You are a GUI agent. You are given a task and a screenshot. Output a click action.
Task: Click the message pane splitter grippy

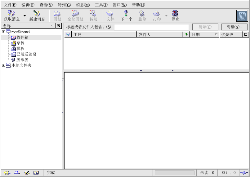[156, 71]
